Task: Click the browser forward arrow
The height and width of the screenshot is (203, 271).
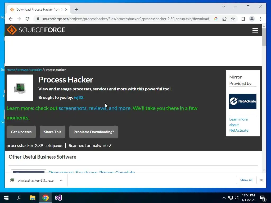Action: coord(19,19)
